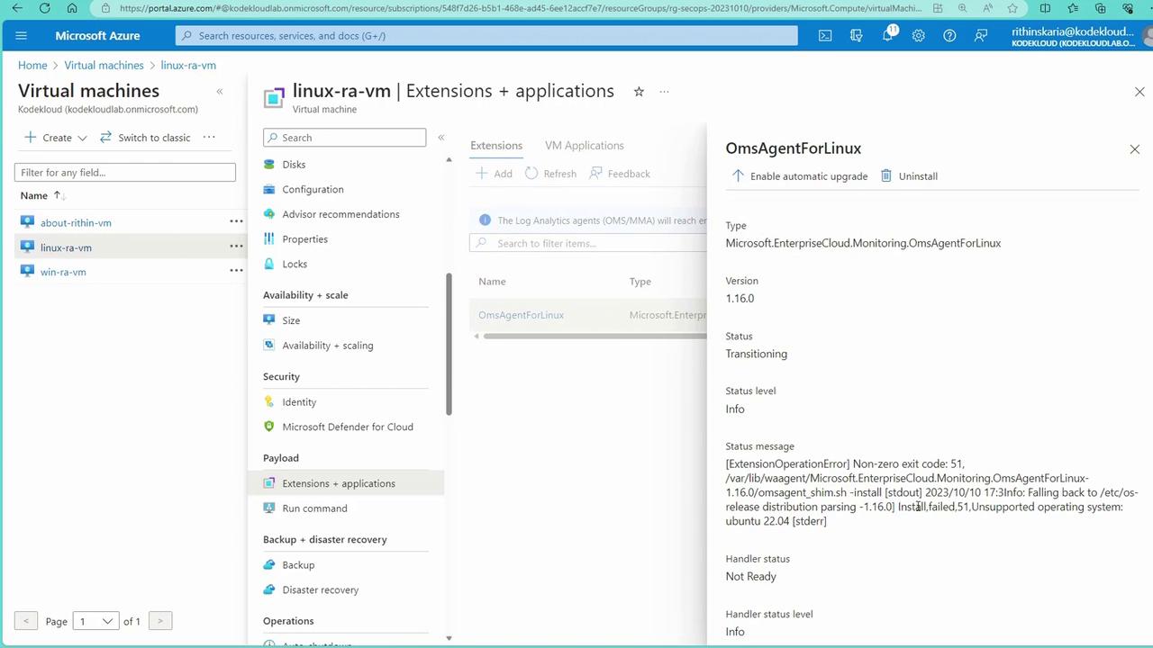The image size is (1153, 648).
Task: Open the Azure portal hamburger menu
Action: (x=22, y=36)
